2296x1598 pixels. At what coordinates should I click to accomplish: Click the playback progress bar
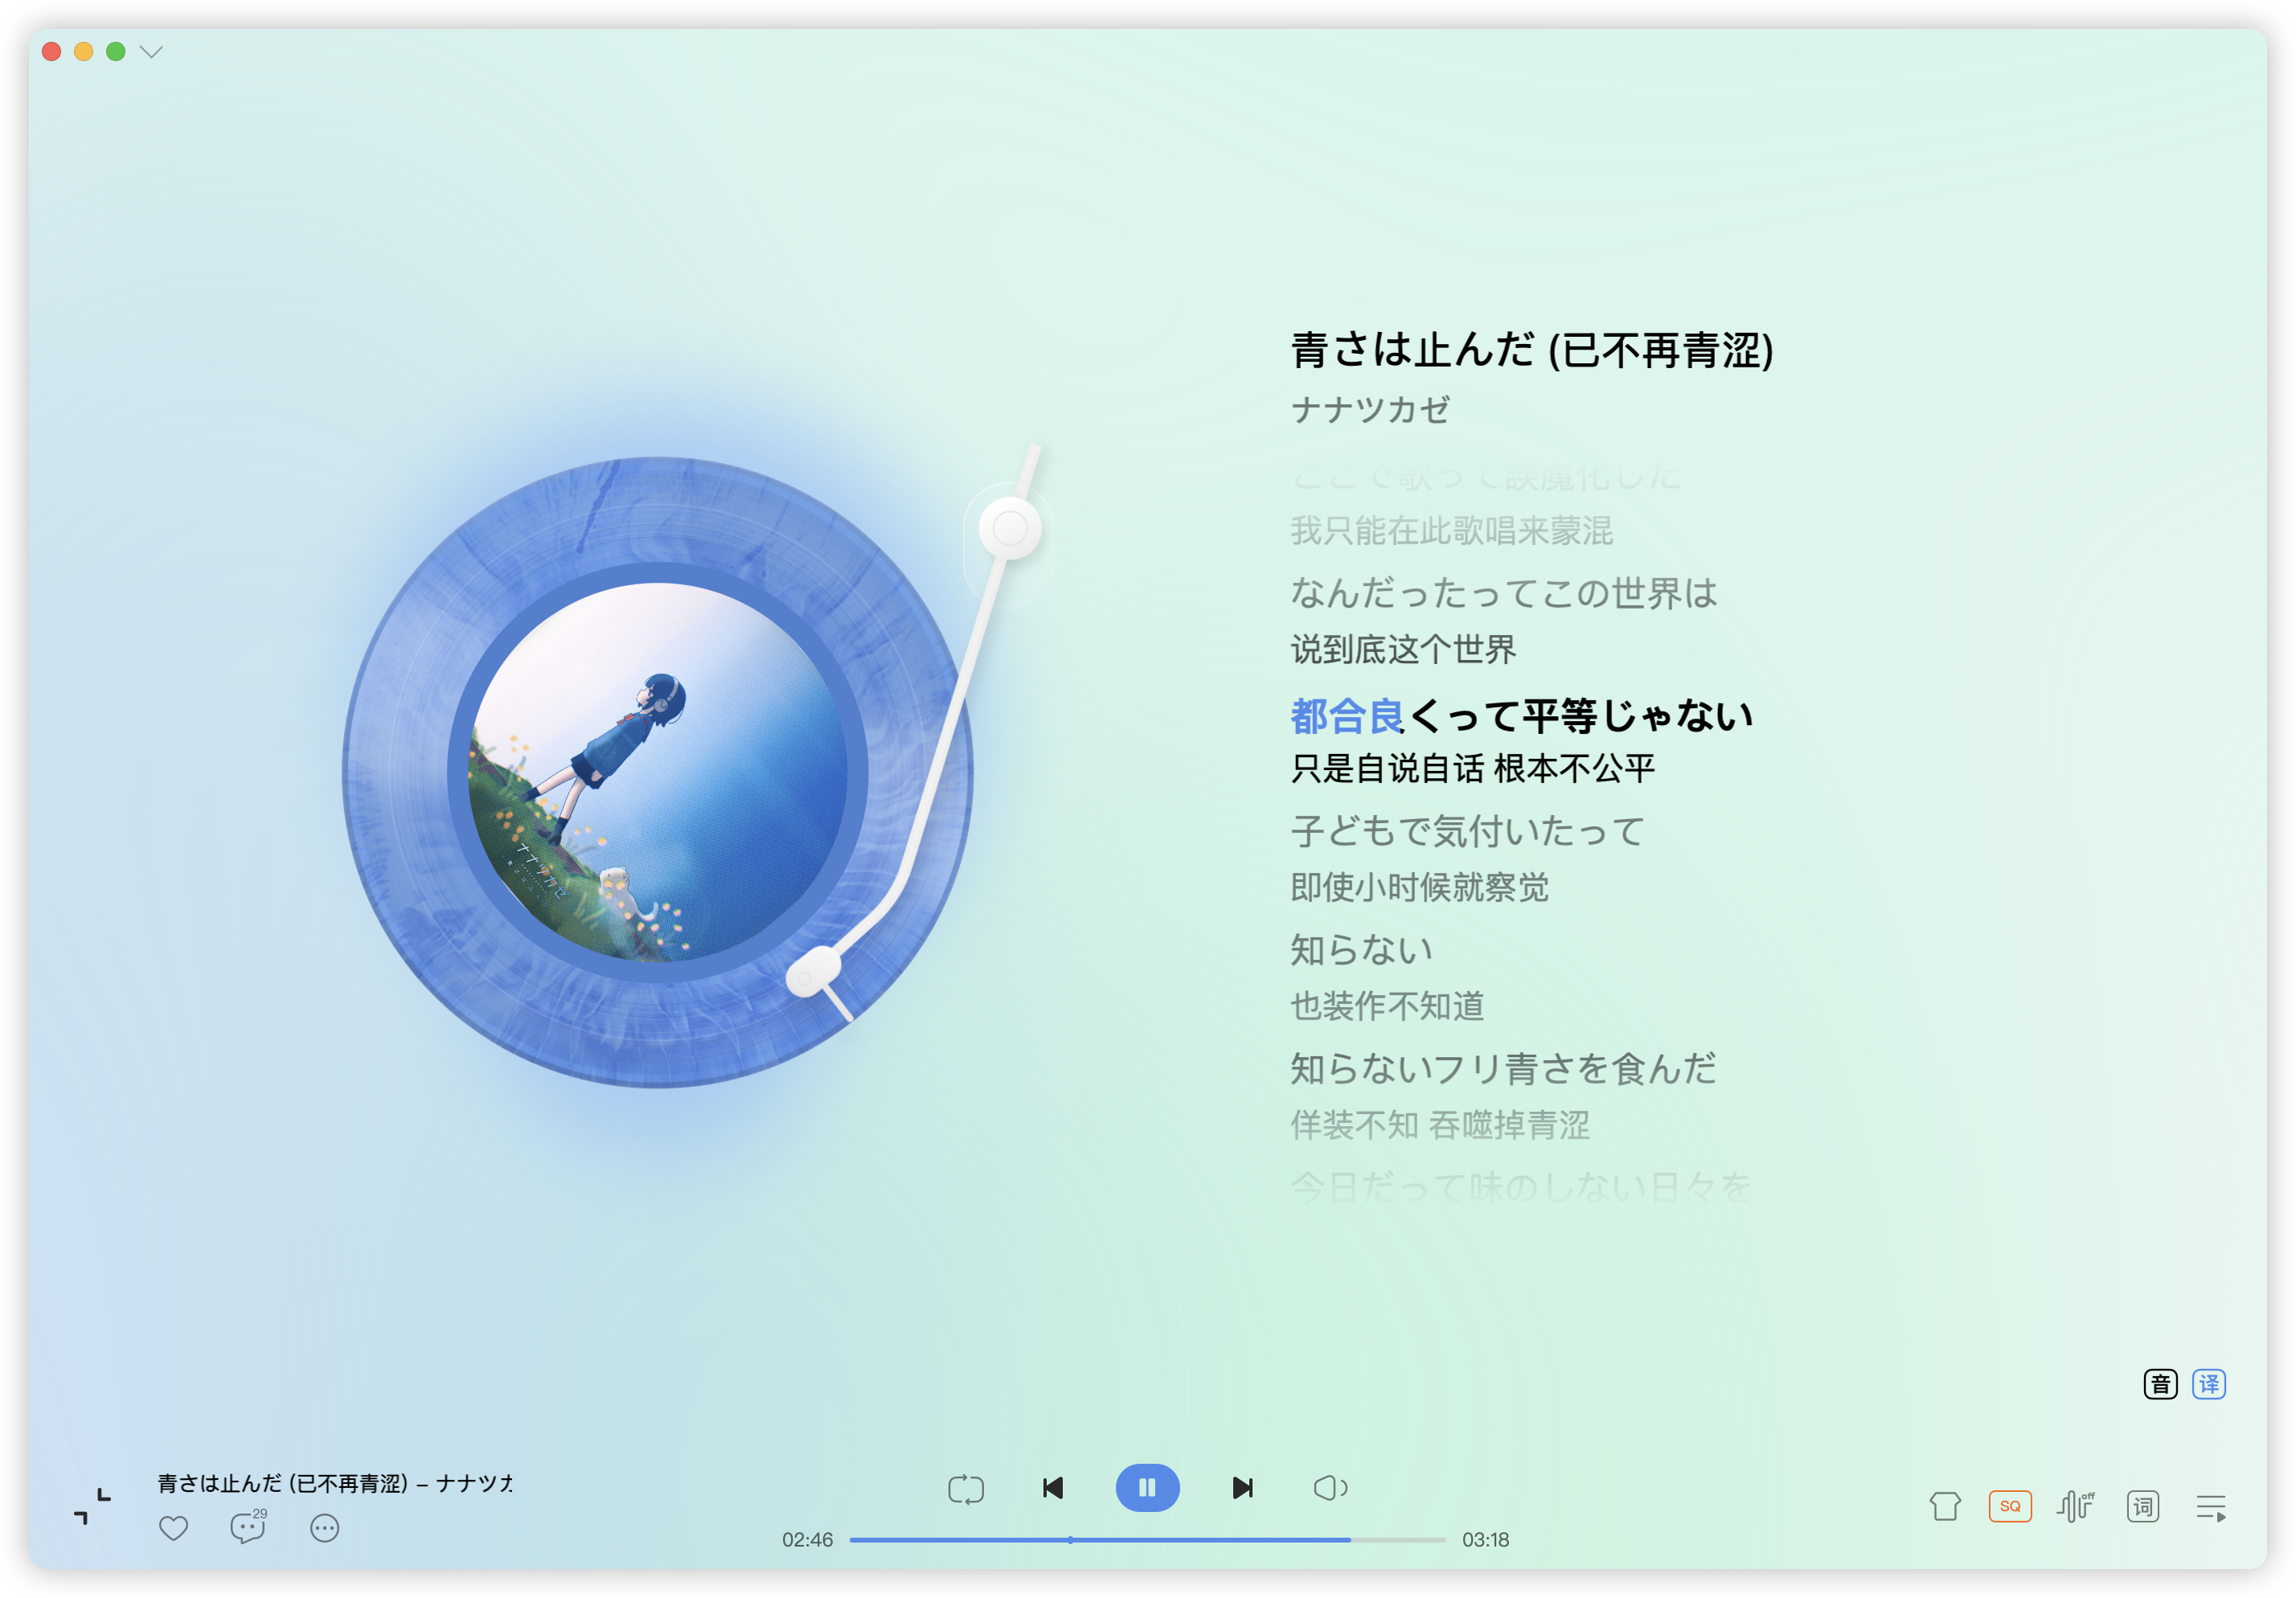tap(1147, 1540)
